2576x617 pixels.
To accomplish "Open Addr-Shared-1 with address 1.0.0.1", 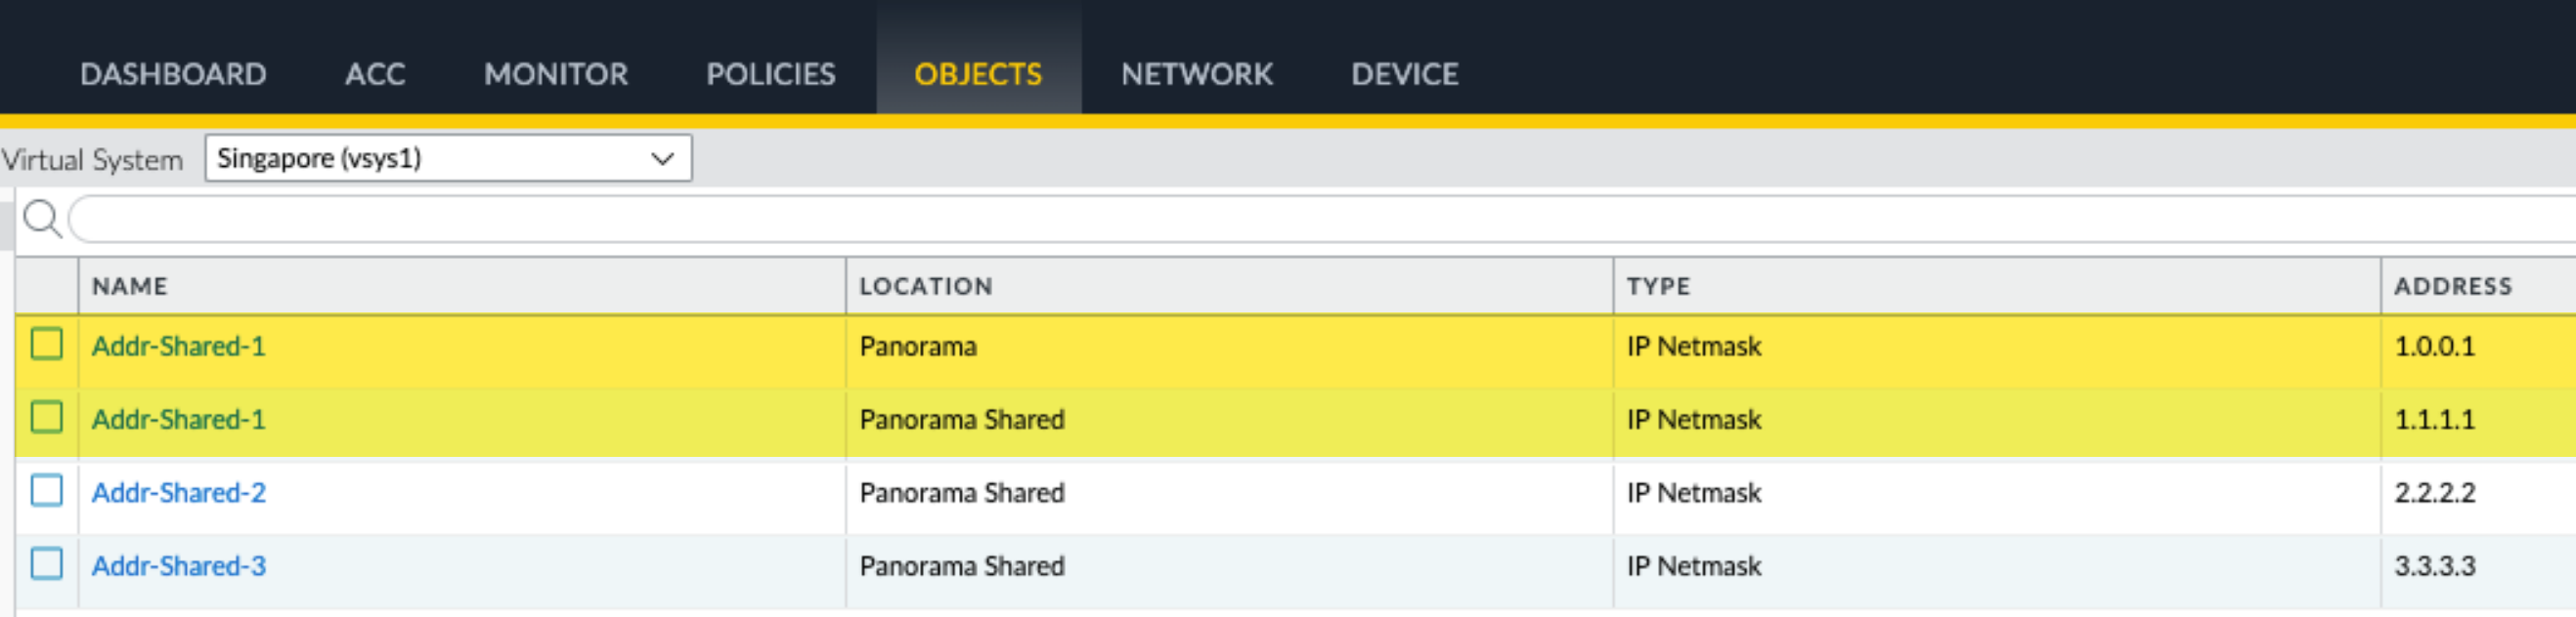I will (x=179, y=347).
